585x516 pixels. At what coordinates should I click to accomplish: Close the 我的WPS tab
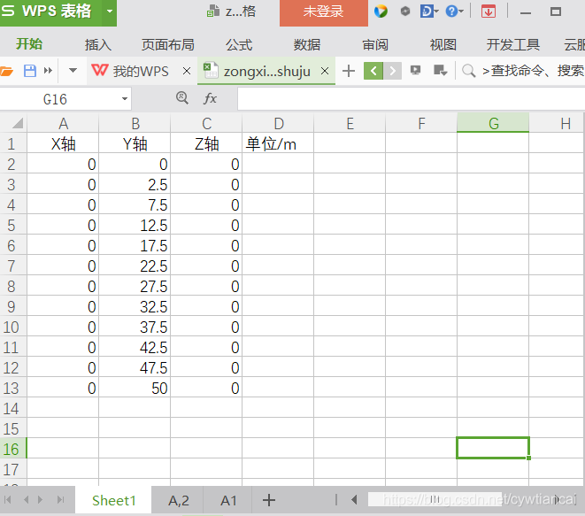tap(187, 71)
